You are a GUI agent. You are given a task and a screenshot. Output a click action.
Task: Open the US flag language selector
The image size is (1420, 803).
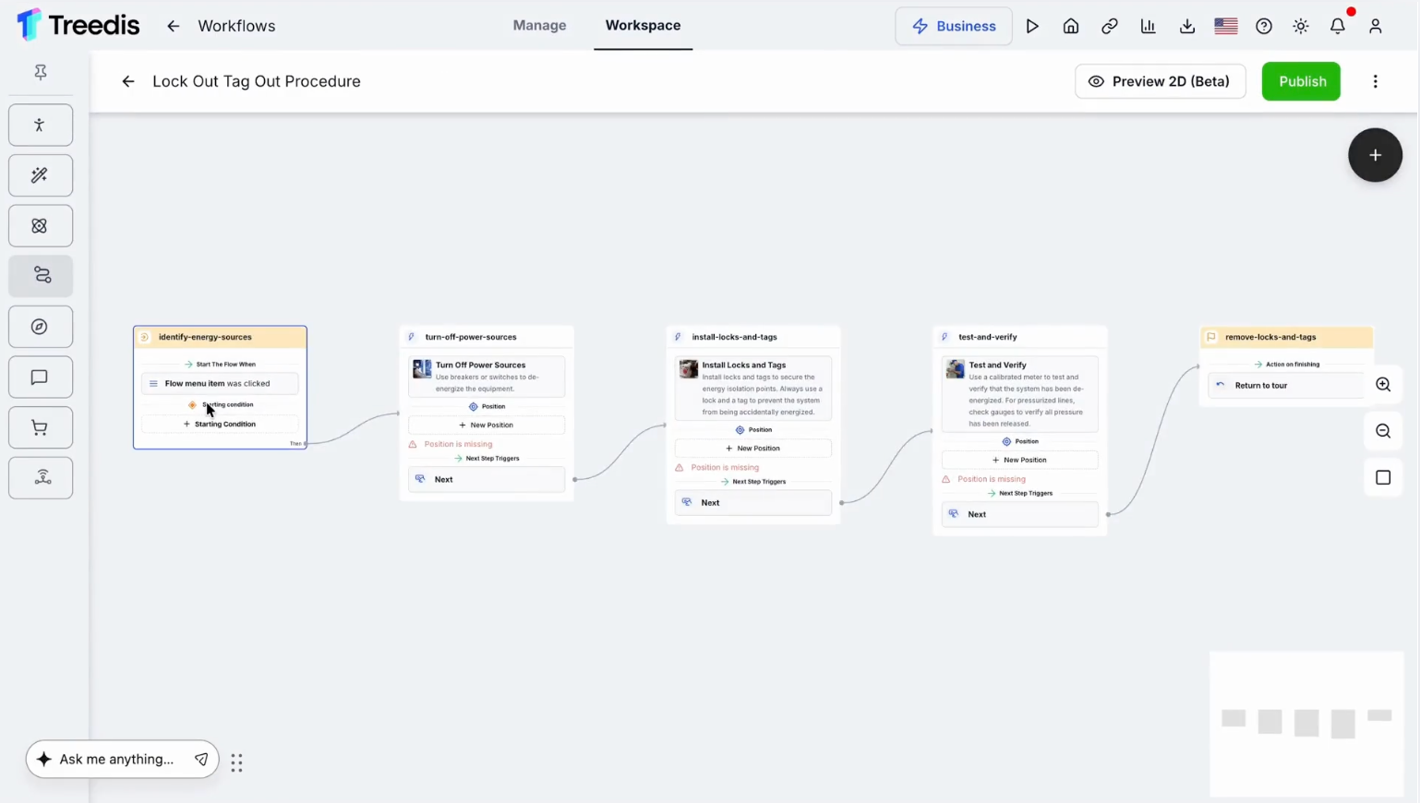[1226, 26]
